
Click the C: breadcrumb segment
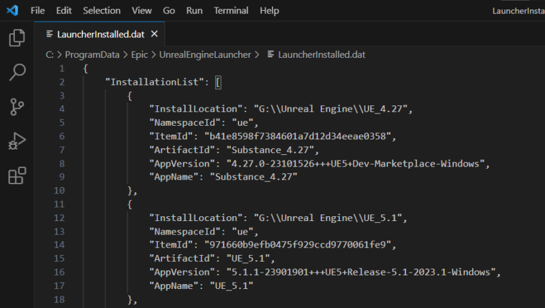pos(50,55)
